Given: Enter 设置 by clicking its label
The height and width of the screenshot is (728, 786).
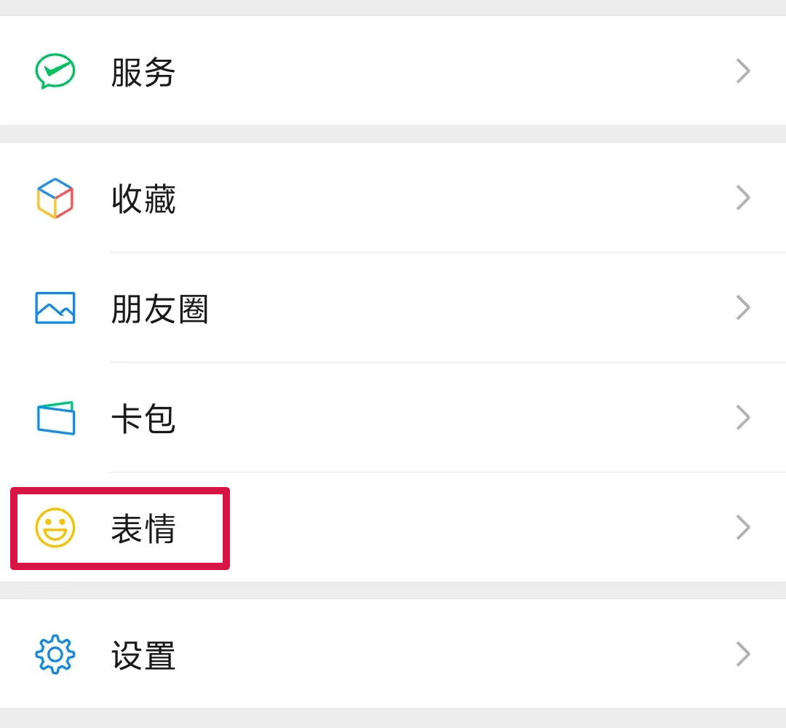Looking at the screenshot, I should [143, 655].
